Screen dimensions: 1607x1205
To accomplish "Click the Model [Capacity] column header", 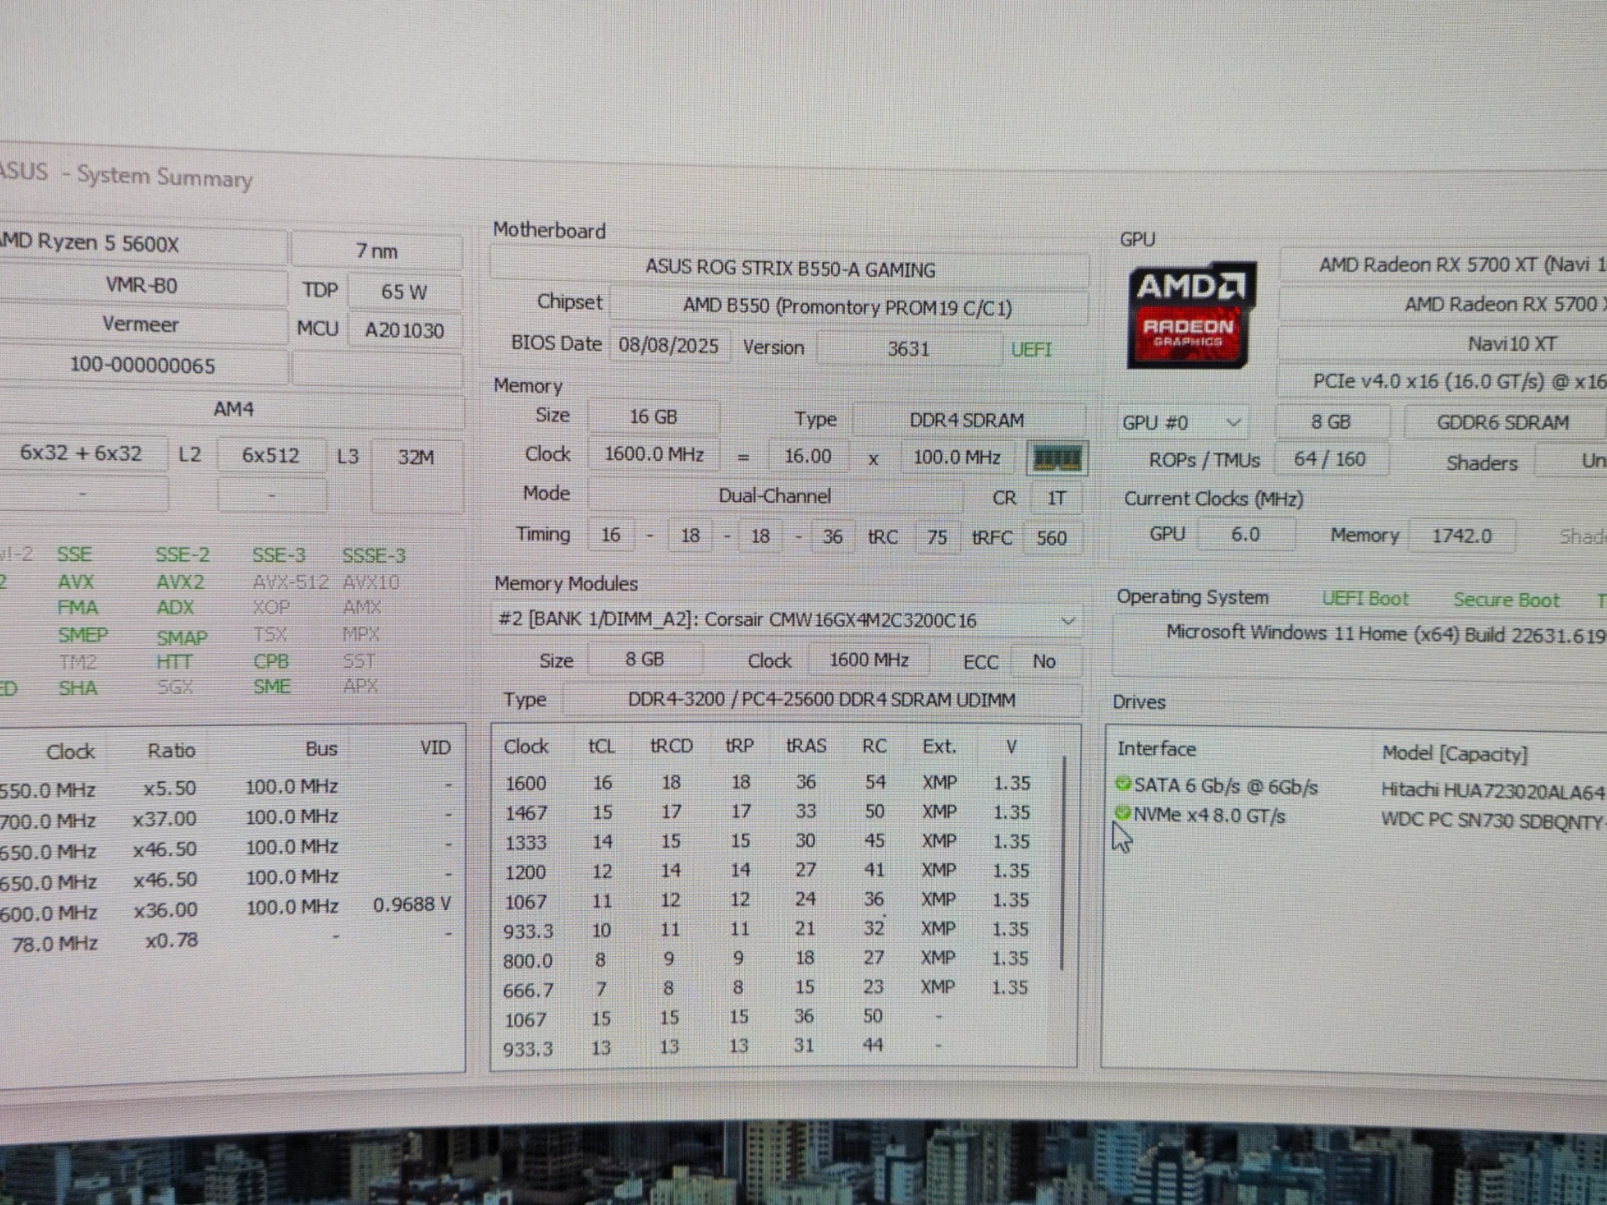I will [x=1455, y=754].
